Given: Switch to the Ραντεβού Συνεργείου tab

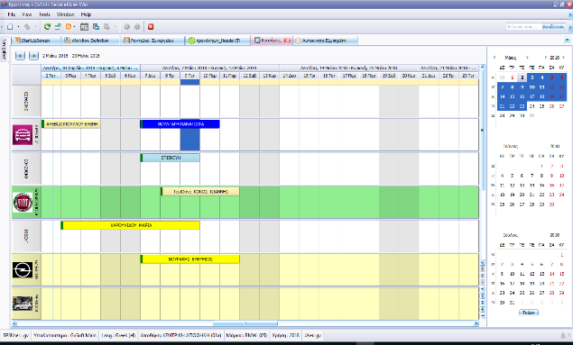Looking at the screenshot, I should [x=152, y=41].
